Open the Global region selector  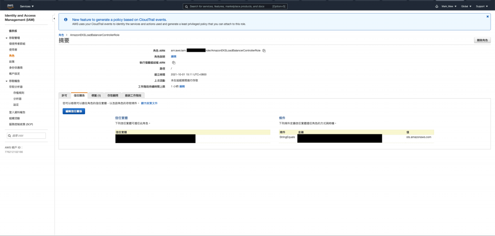(466, 6)
